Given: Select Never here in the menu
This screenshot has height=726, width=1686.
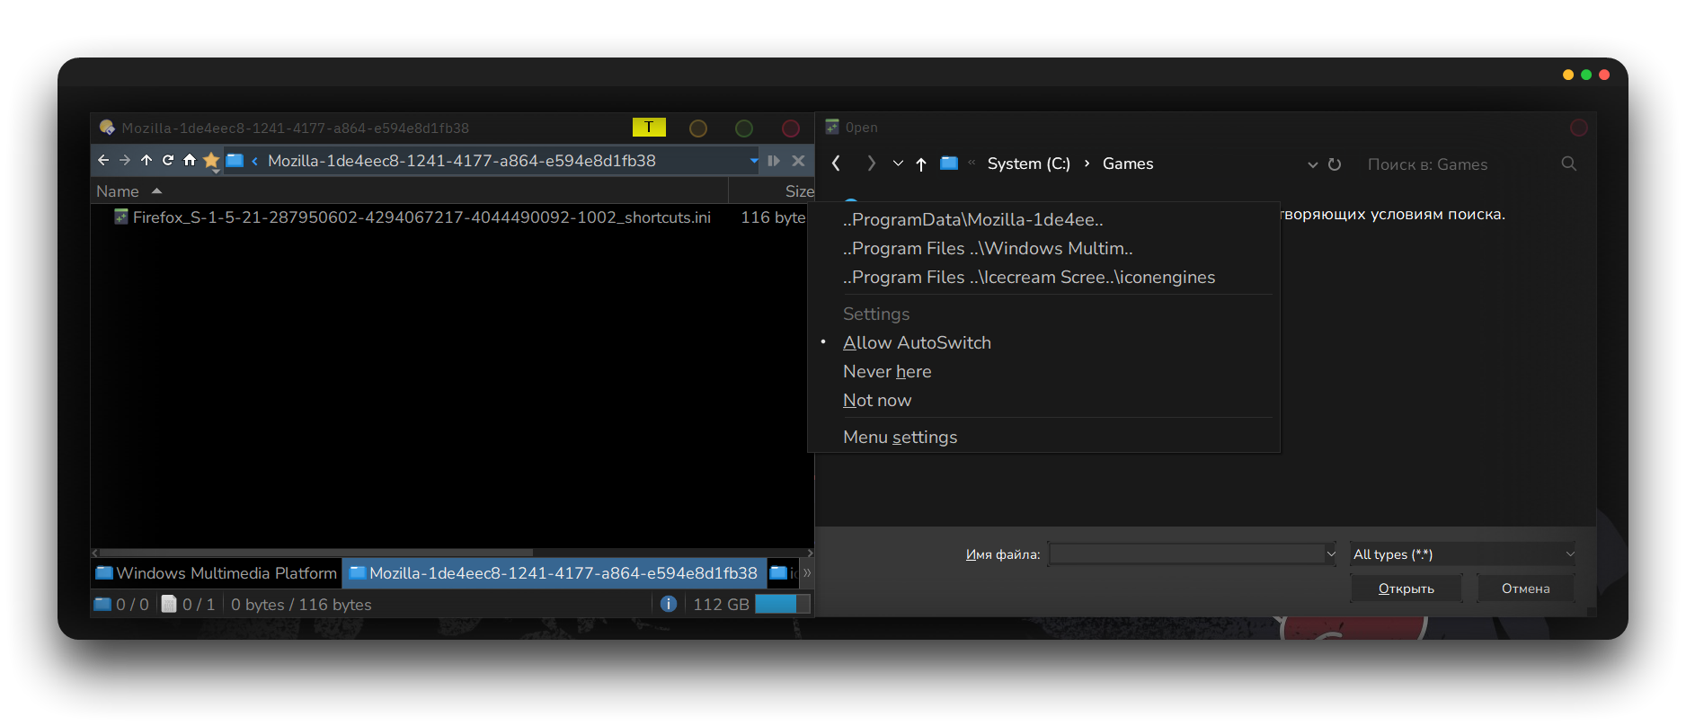Looking at the screenshot, I should click(887, 372).
